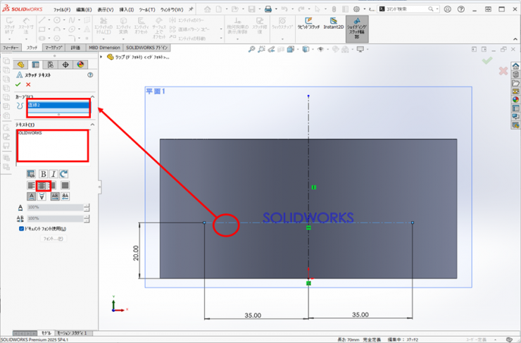Switch to the Motion Study 1 tab
The width and height of the screenshot is (521, 343).
(x=73, y=332)
